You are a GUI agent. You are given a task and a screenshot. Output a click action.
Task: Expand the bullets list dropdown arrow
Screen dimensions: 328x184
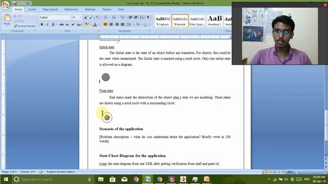click(109, 17)
